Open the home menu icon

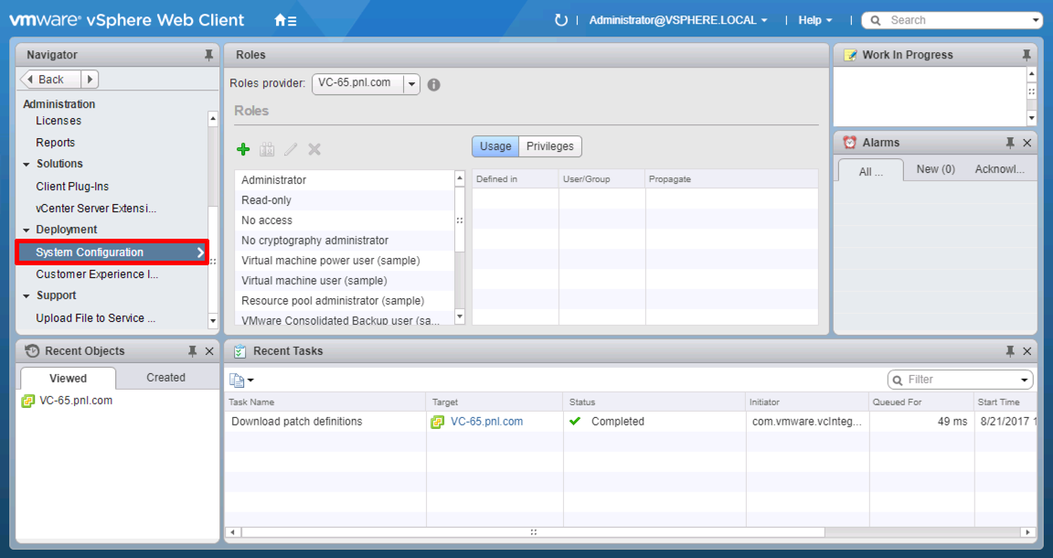[285, 20]
